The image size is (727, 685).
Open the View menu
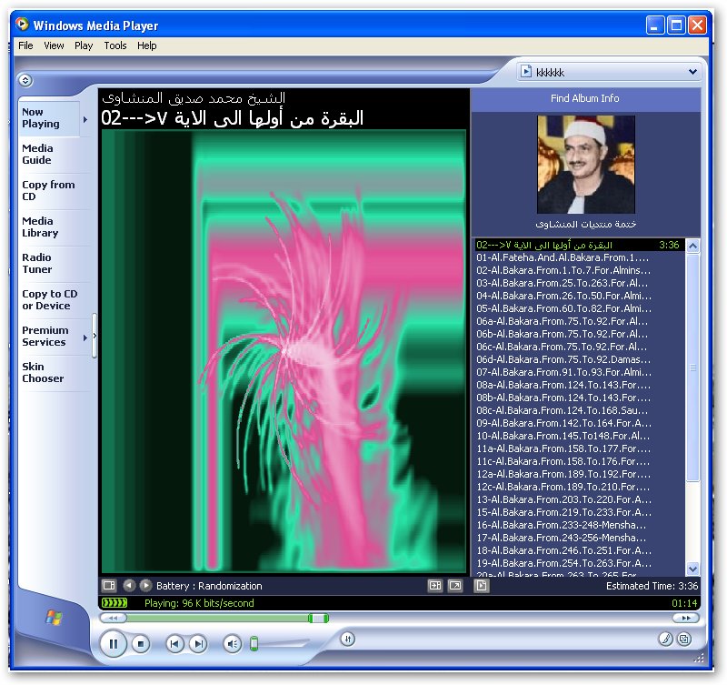point(54,45)
